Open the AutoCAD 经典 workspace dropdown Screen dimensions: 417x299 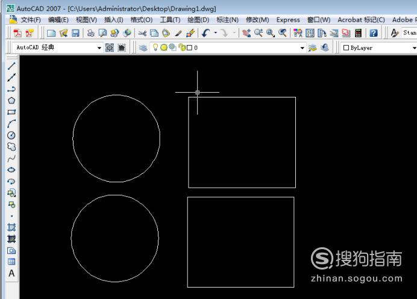99,48
